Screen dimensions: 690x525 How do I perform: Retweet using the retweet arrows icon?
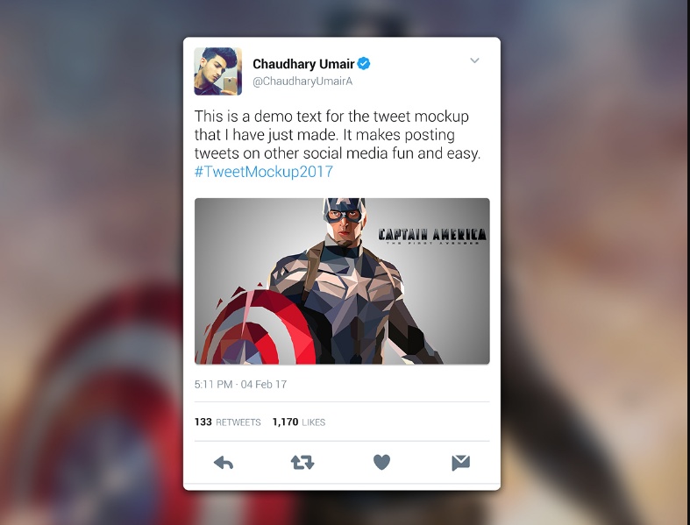point(302,463)
